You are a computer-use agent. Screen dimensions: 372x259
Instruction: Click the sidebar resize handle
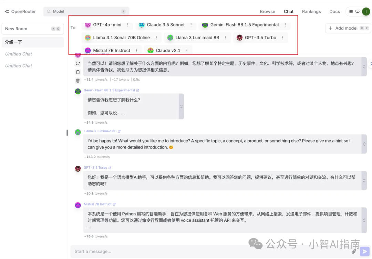pyautogui.click(x=67, y=133)
